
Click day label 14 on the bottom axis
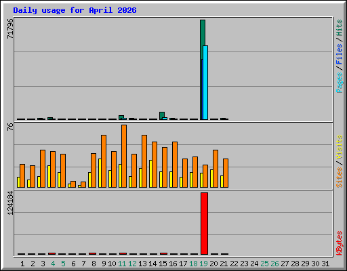pos(152,264)
